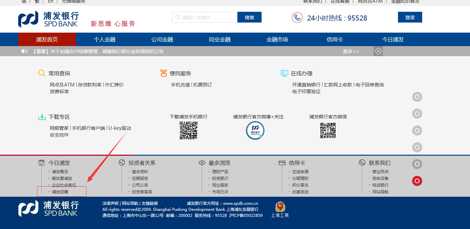Select the dark gray dot above red dot
Viewport: 470px width, 229px height.
(x=417, y=164)
